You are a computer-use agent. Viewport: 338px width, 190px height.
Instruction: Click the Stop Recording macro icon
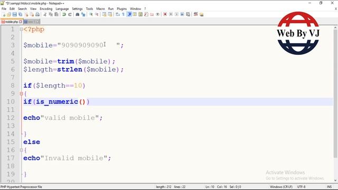click(x=171, y=14)
